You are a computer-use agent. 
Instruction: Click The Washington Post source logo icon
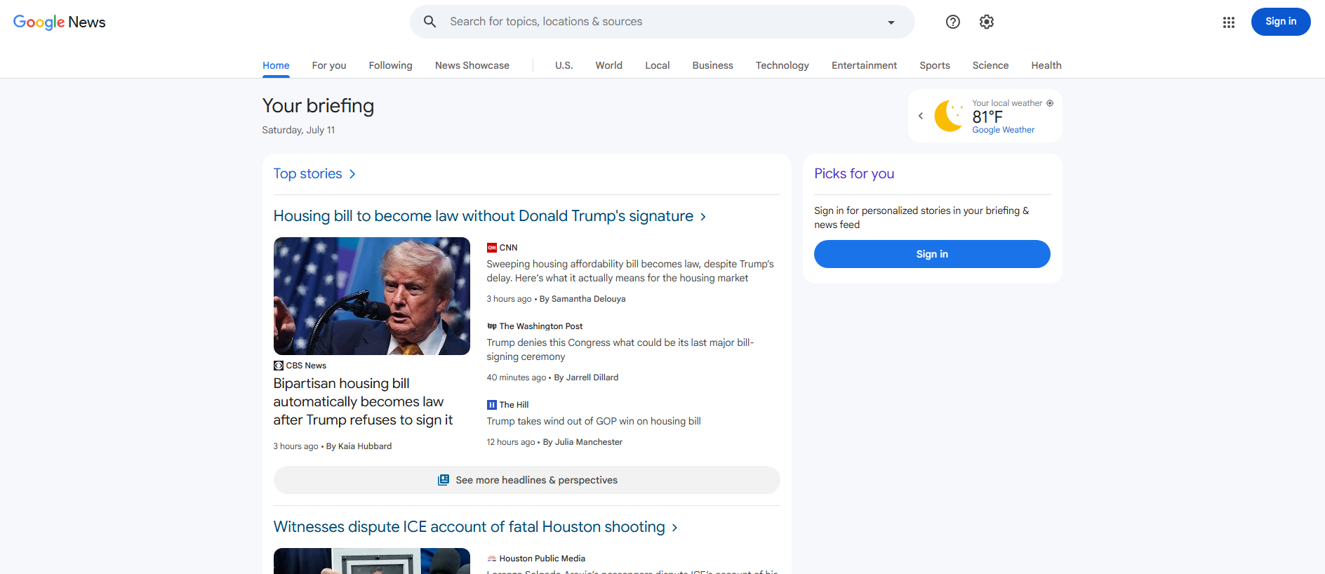coord(492,326)
